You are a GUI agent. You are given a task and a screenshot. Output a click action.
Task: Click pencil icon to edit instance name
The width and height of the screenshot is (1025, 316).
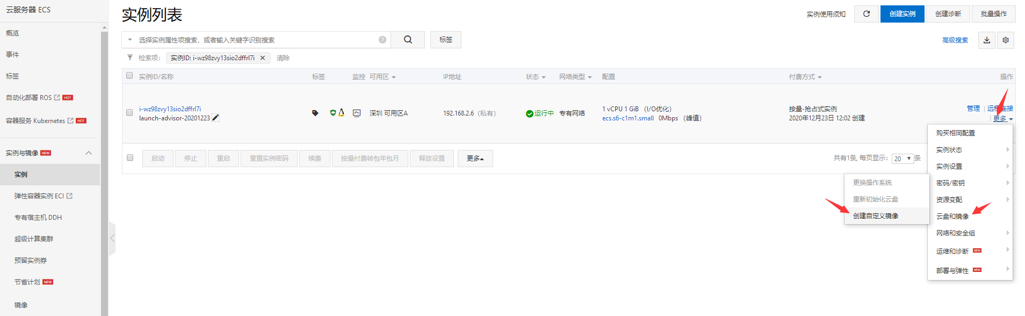215,118
